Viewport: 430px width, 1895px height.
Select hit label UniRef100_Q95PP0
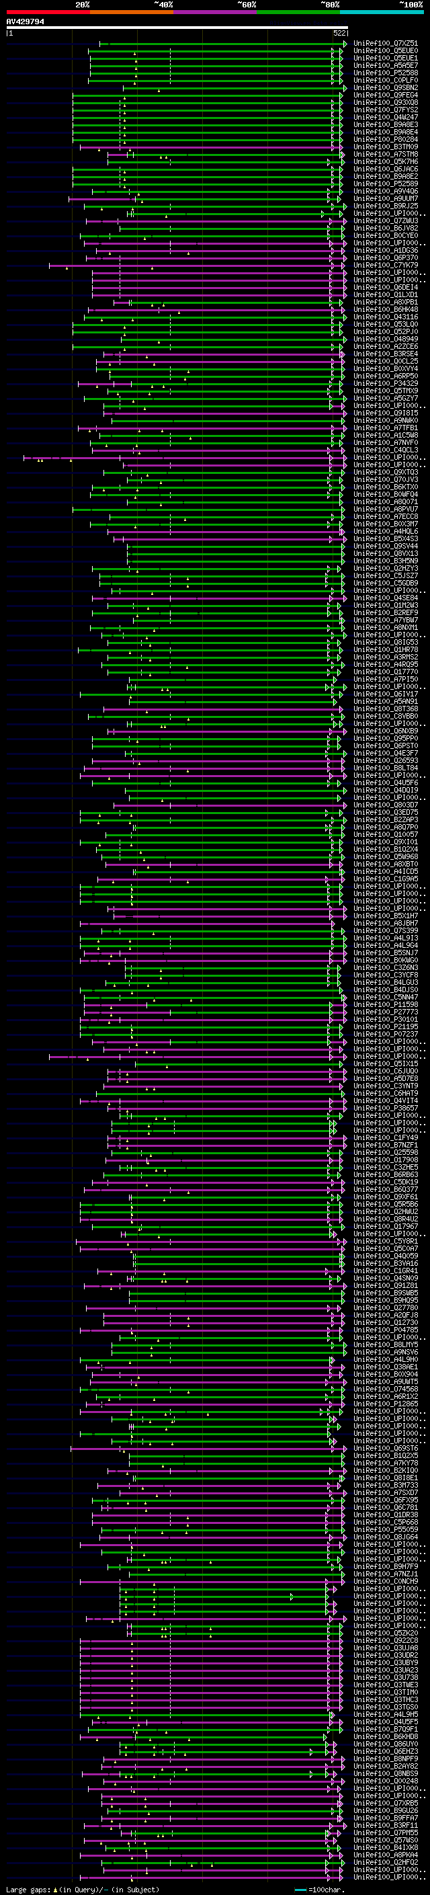click(x=386, y=739)
